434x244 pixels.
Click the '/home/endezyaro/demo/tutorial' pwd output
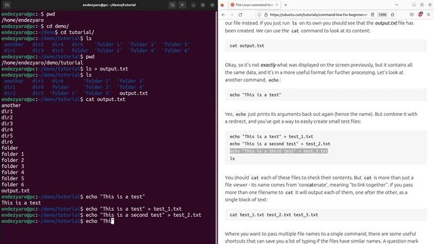click(x=42, y=62)
